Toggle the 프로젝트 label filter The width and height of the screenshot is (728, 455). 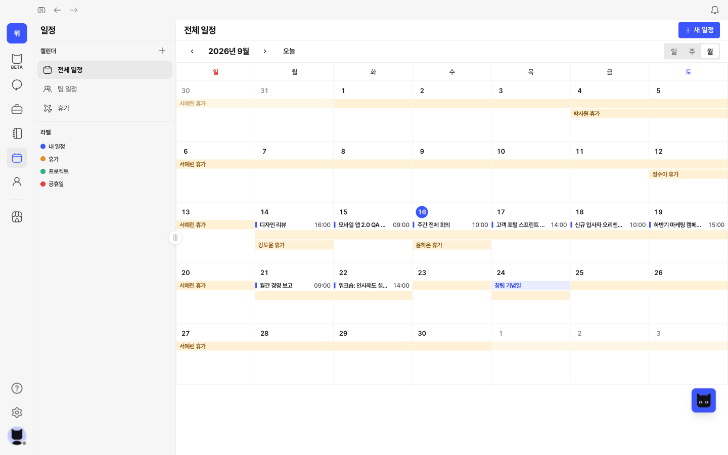coord(54,171)
